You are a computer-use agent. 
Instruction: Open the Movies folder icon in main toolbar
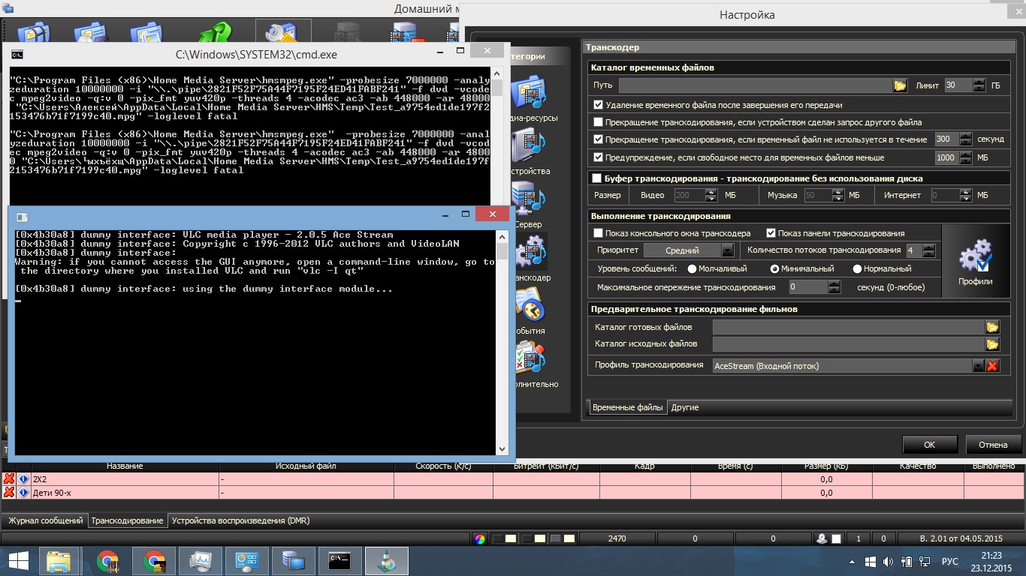[34, 34]
